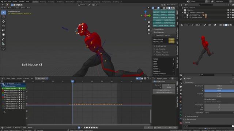
Task: Click the blue Z axis on the navigation gizmo
Action: (x=146, y=12)
